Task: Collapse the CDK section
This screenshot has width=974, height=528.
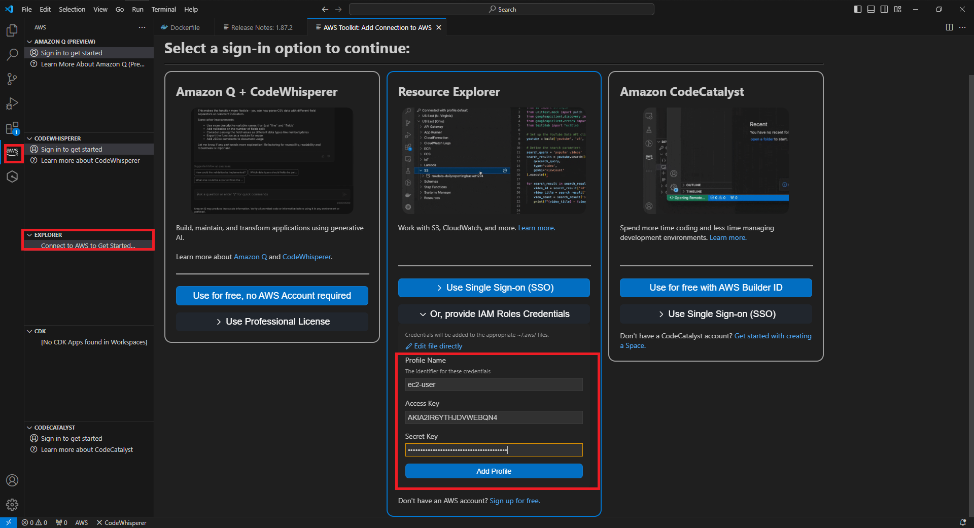Action: pyautogui.click(x=29, y=331)
